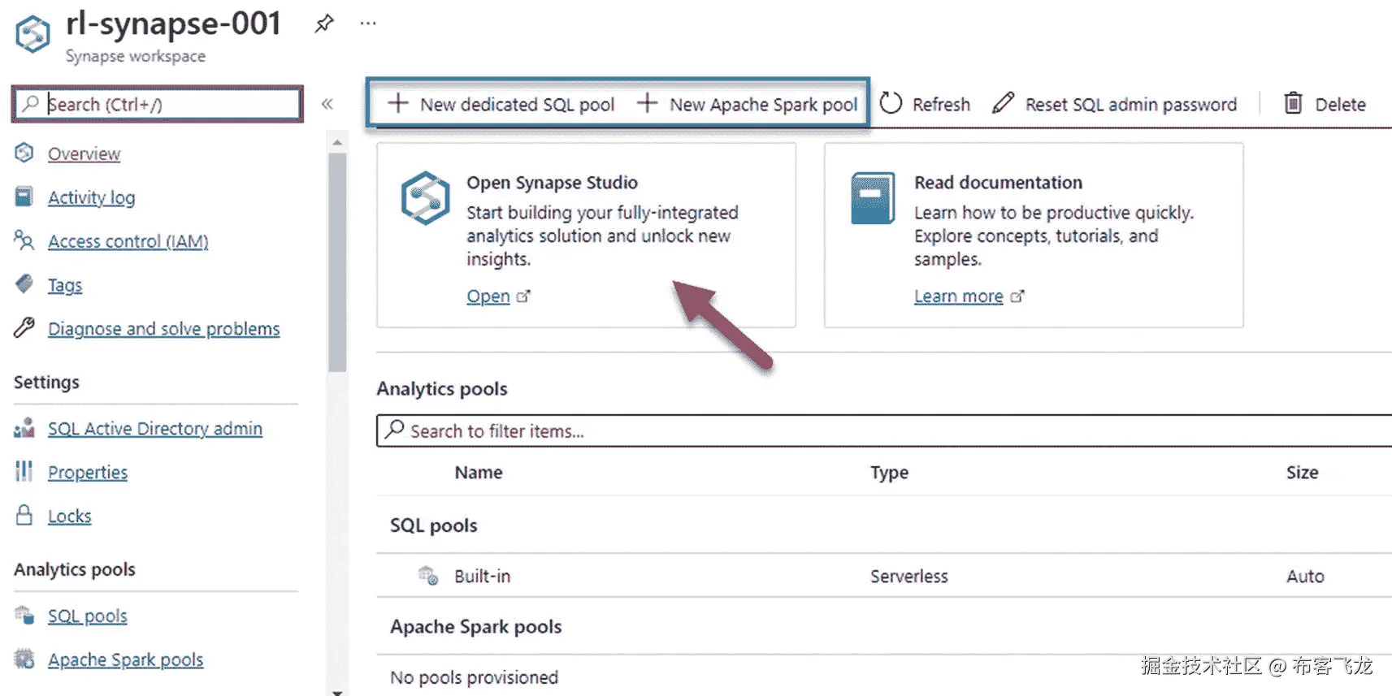Open the Overview menu item

84,153
